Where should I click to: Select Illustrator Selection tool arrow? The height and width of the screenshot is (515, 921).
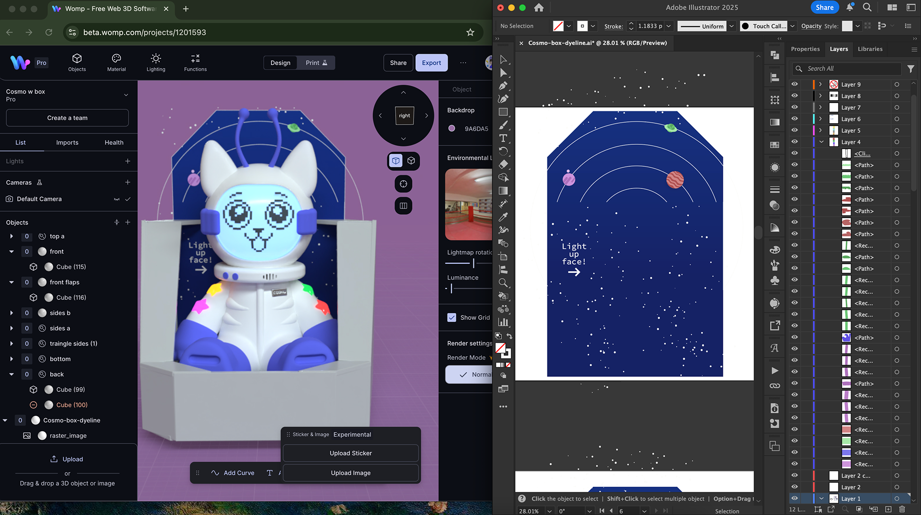click(503, 59)
